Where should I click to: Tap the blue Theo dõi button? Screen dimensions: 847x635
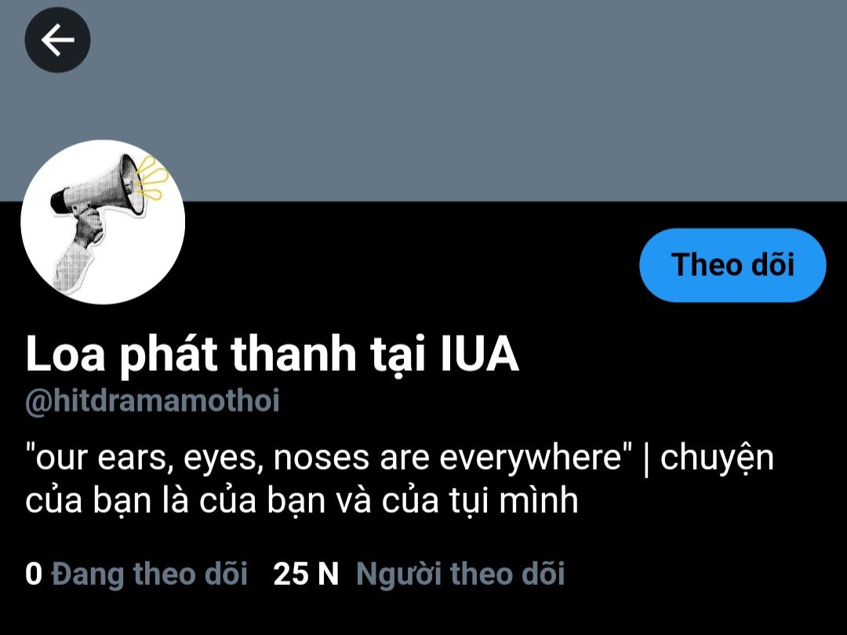732,265
